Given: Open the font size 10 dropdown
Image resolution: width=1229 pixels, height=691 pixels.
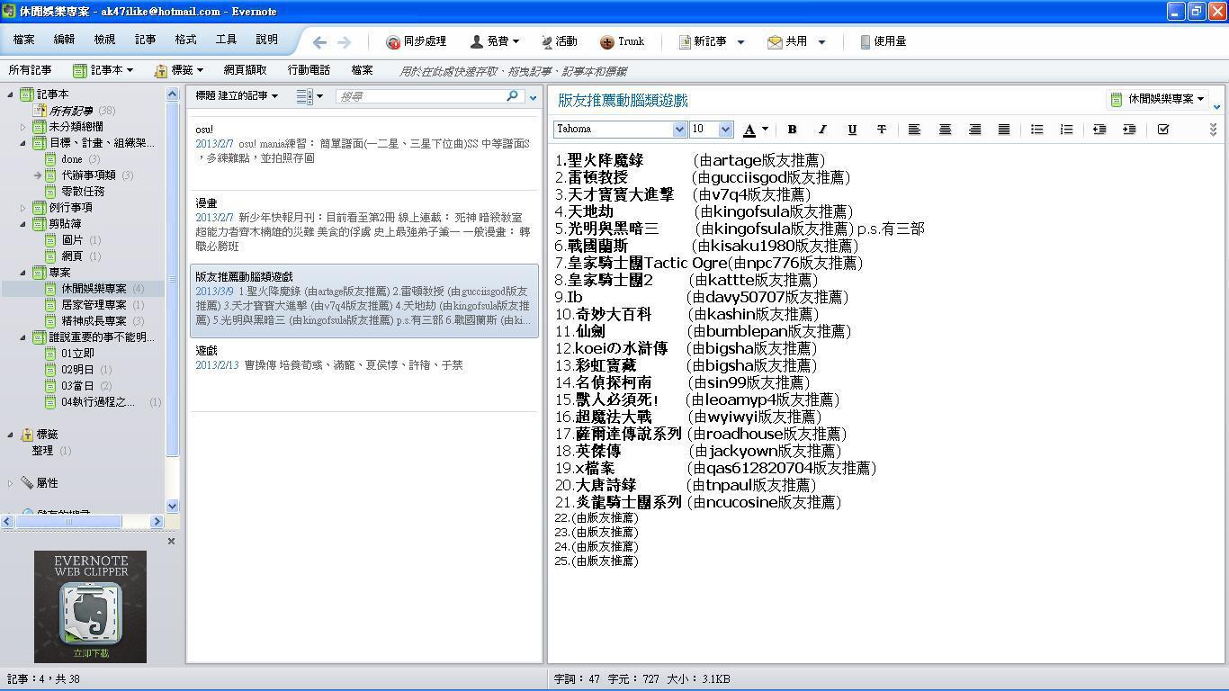Looking at the screenshot, I should pos(726,130).
